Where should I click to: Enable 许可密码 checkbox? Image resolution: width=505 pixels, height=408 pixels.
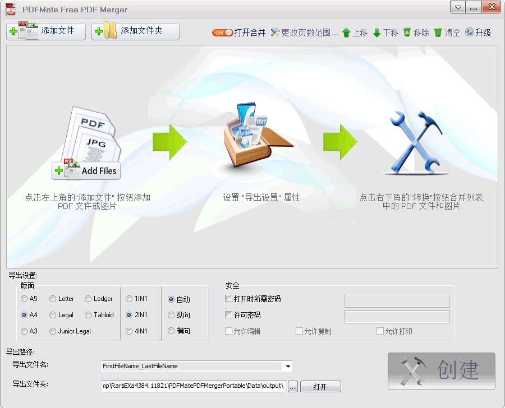click(x=229, y=315)
